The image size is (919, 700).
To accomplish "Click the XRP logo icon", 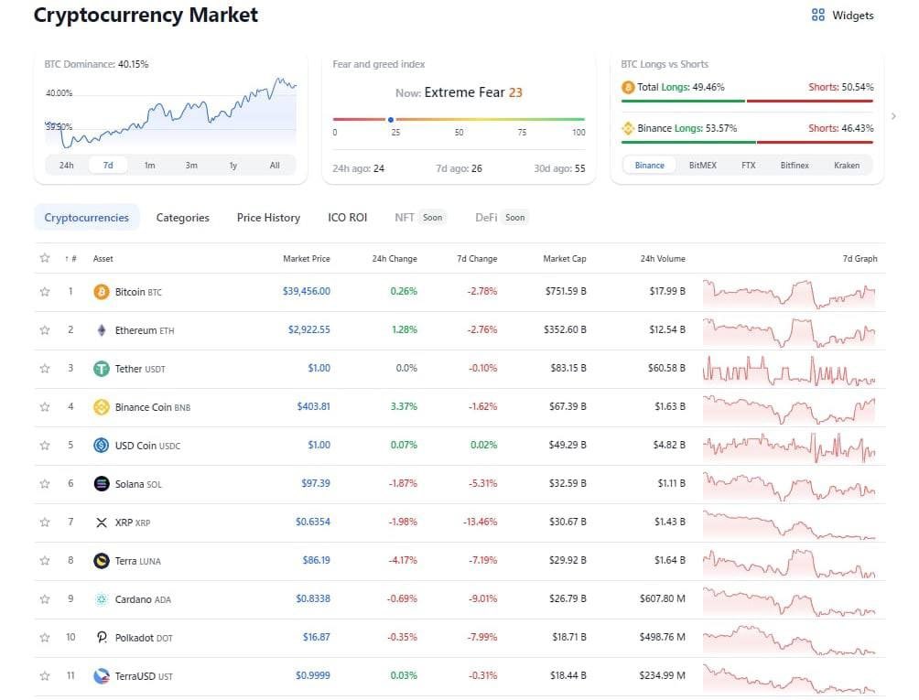I will pos(102,522).
